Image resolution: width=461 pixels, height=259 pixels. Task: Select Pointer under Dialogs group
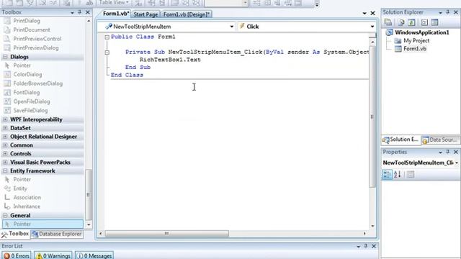pos(22,65)
